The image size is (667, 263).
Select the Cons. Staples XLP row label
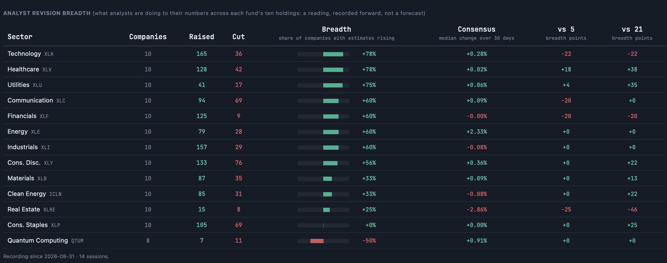[34, 225]
